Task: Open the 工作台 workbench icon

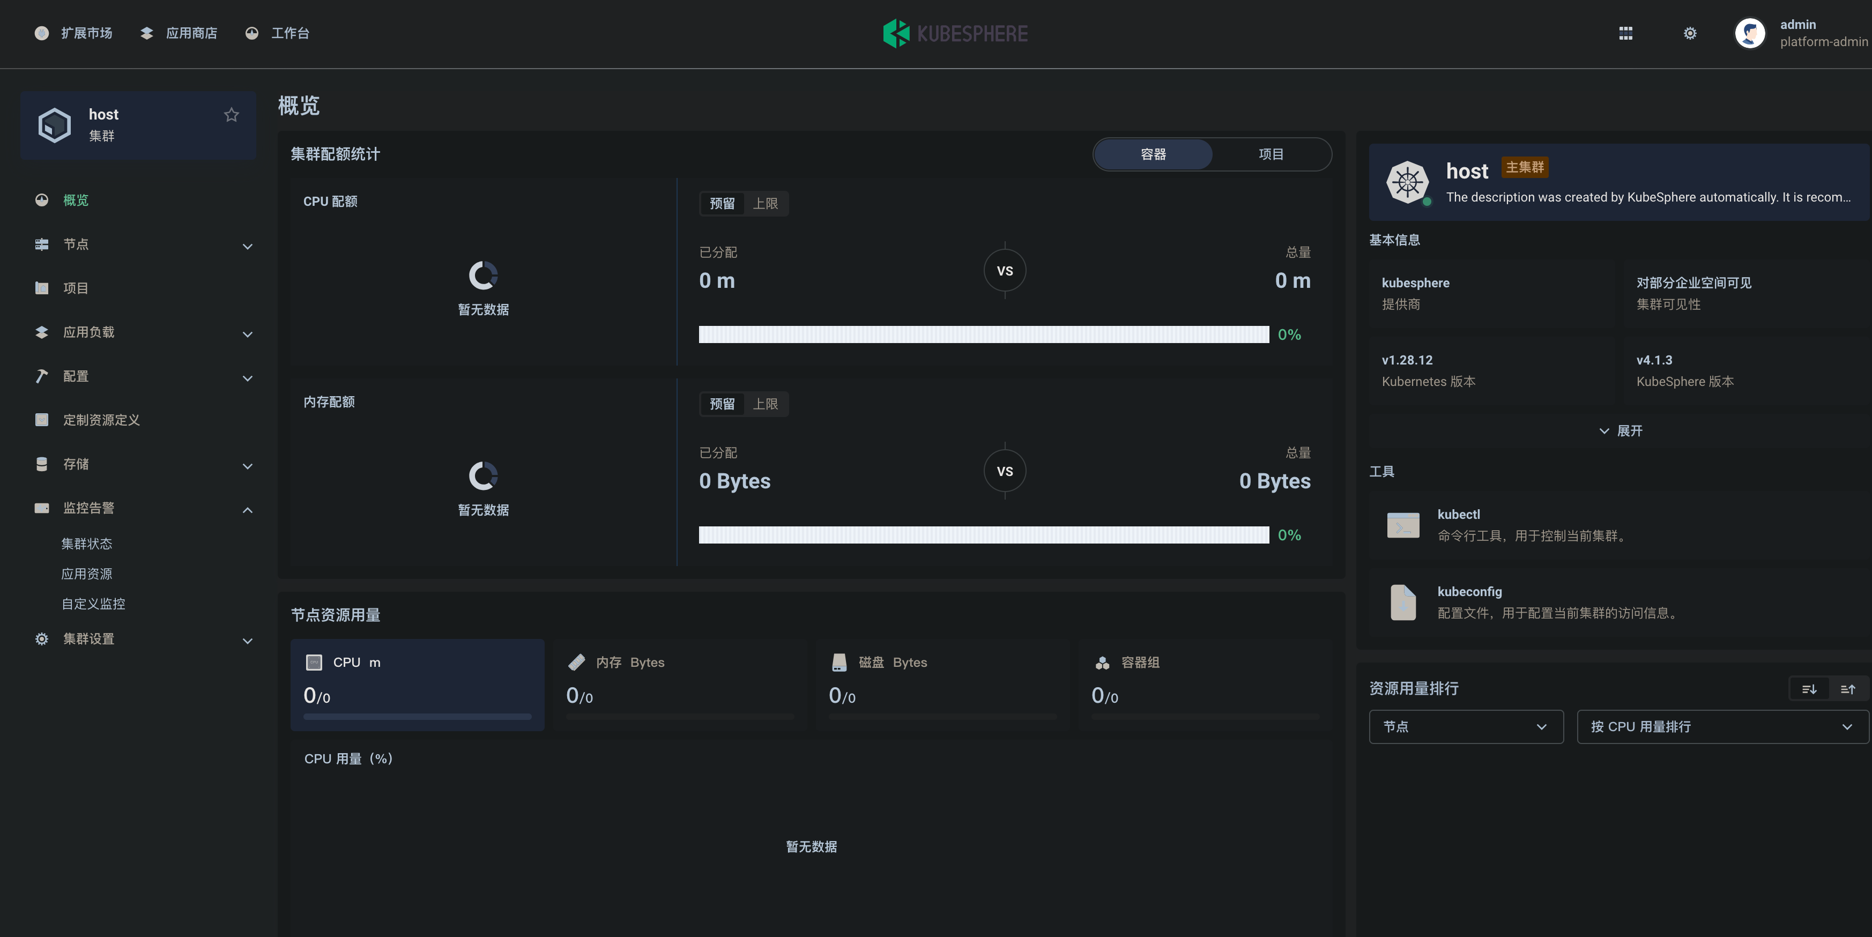Action: point(252,33)
